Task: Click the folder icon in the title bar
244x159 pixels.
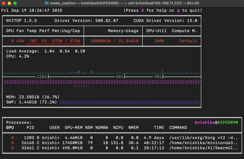Action: [x=47, y=3]
